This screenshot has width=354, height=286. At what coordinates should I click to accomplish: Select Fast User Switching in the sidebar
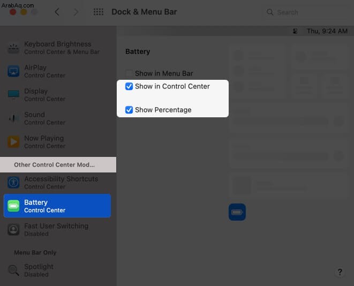click(x=58, y=230)
